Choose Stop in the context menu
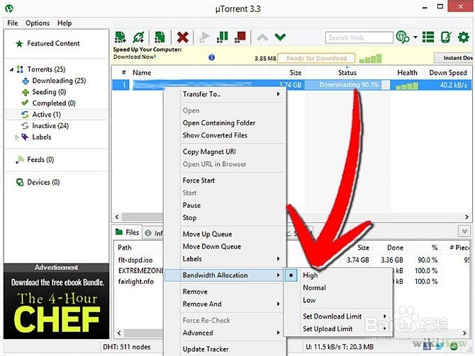The height and width of the screenshot is (356, 475). coord(189,217)
